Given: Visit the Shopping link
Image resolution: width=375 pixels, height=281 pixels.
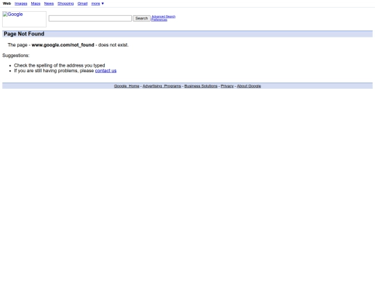Looking at the screenshot, I should (65, 3).
